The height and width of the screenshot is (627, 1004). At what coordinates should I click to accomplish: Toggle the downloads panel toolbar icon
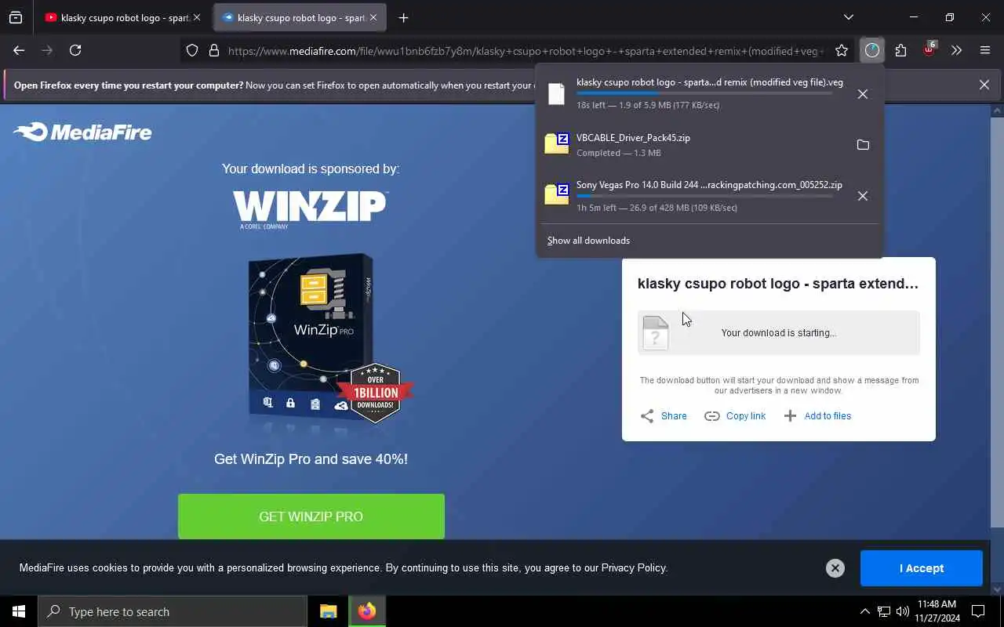coord(872,51)
